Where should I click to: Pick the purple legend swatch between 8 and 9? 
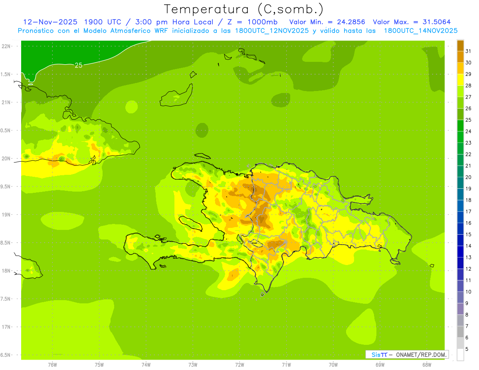(x=460, y=309)
